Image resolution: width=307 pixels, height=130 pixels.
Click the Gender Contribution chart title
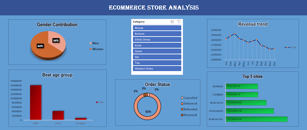tap(57, 25)
